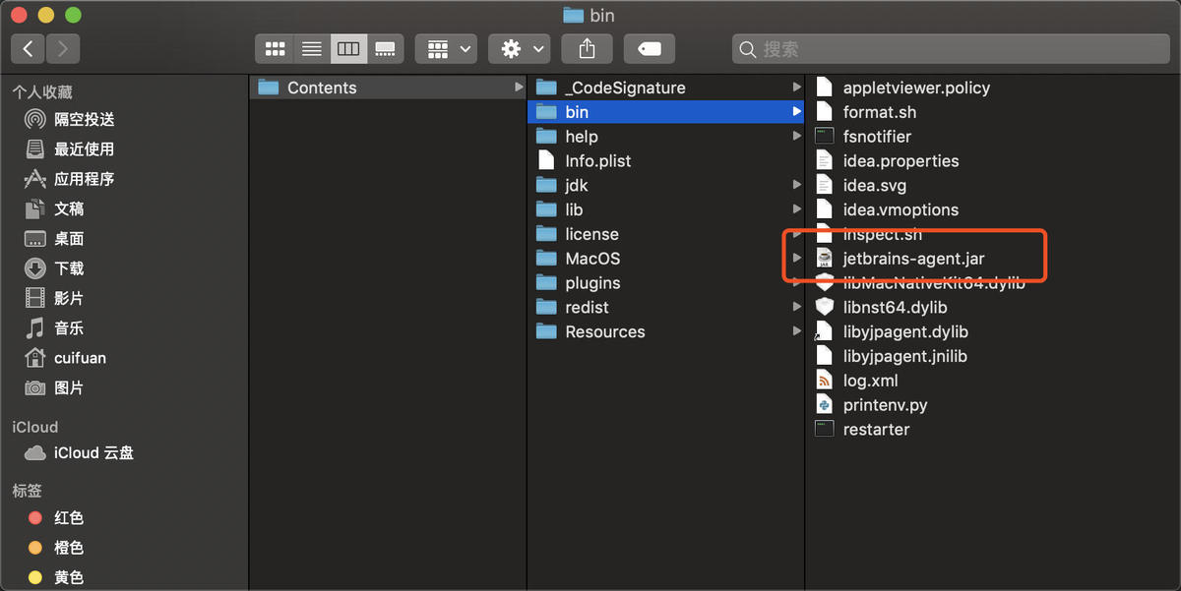The image size is (1181, 591).
Task: Switch to list view
Action: 312,48
